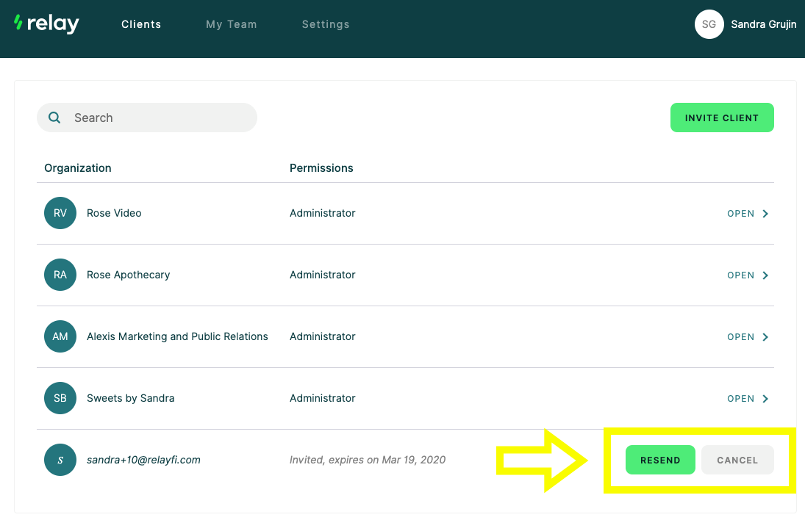Expand Rose Video via its chevron
The width and height of the screenshot is (805, 520).
point(765,213)
